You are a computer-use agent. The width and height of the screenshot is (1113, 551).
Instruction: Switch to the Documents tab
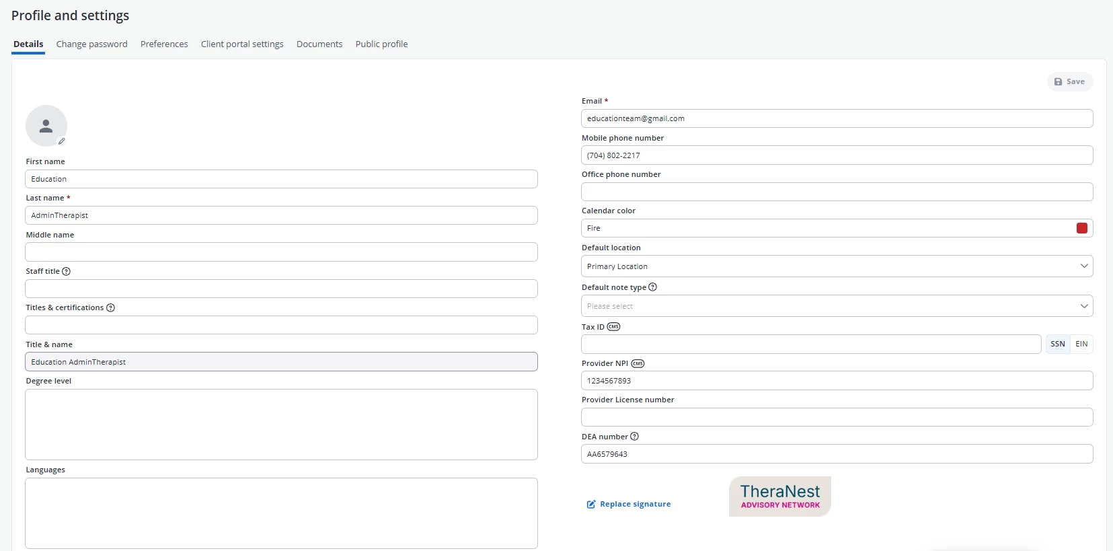pyautogui.click(x=319, y=44)
